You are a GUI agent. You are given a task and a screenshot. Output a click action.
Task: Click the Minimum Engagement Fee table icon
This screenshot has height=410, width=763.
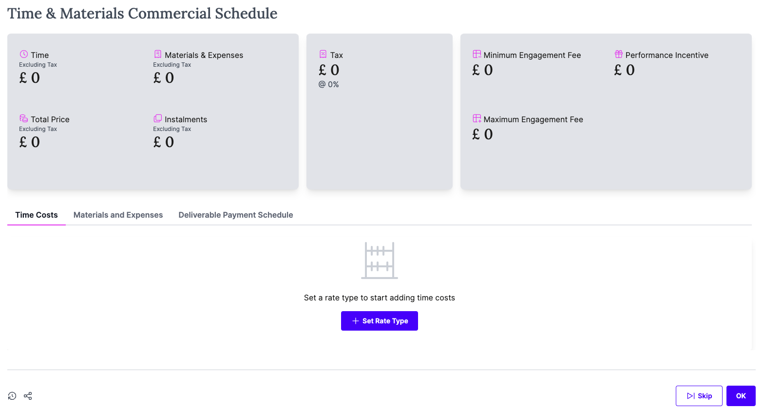pos(477,54)
